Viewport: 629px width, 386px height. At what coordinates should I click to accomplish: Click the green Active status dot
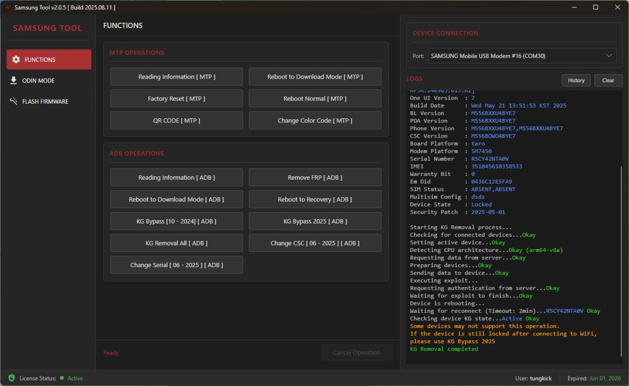click(62, 378)
